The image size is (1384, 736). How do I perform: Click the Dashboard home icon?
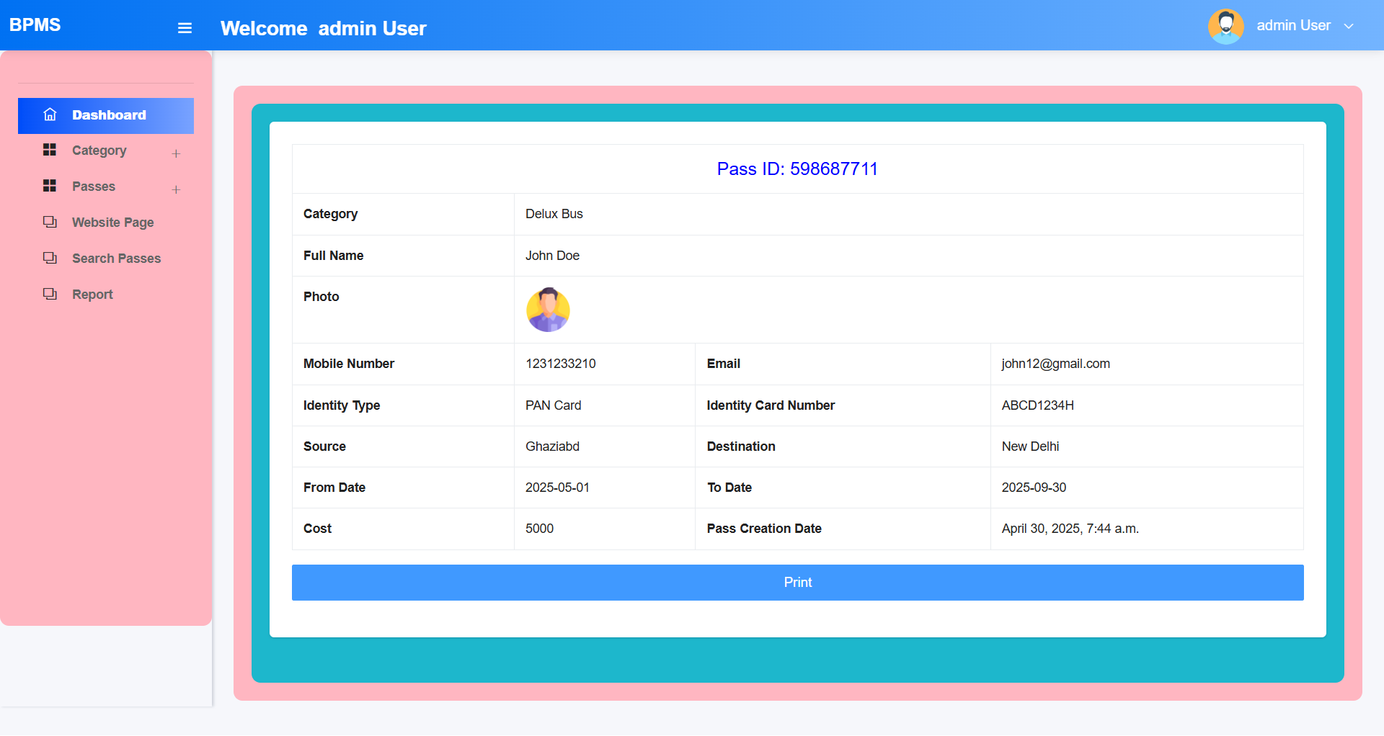point(50,115)
